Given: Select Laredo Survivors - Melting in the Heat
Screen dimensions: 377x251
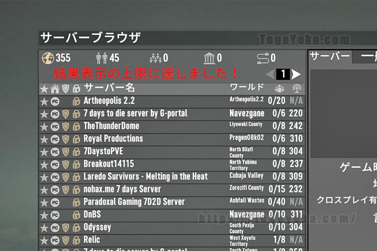Looking at the screenshot, I should click(x=146, y=177).
